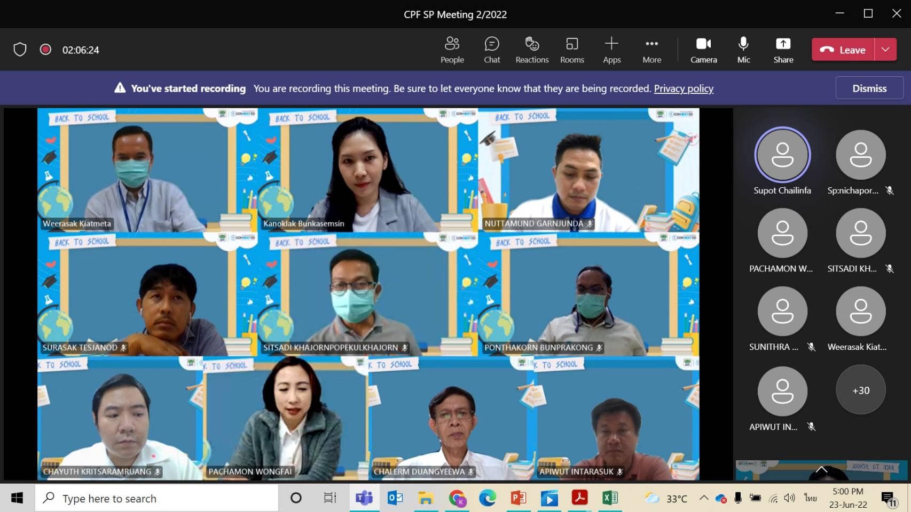Click the Leave meeting button

[x=843, y=50]
